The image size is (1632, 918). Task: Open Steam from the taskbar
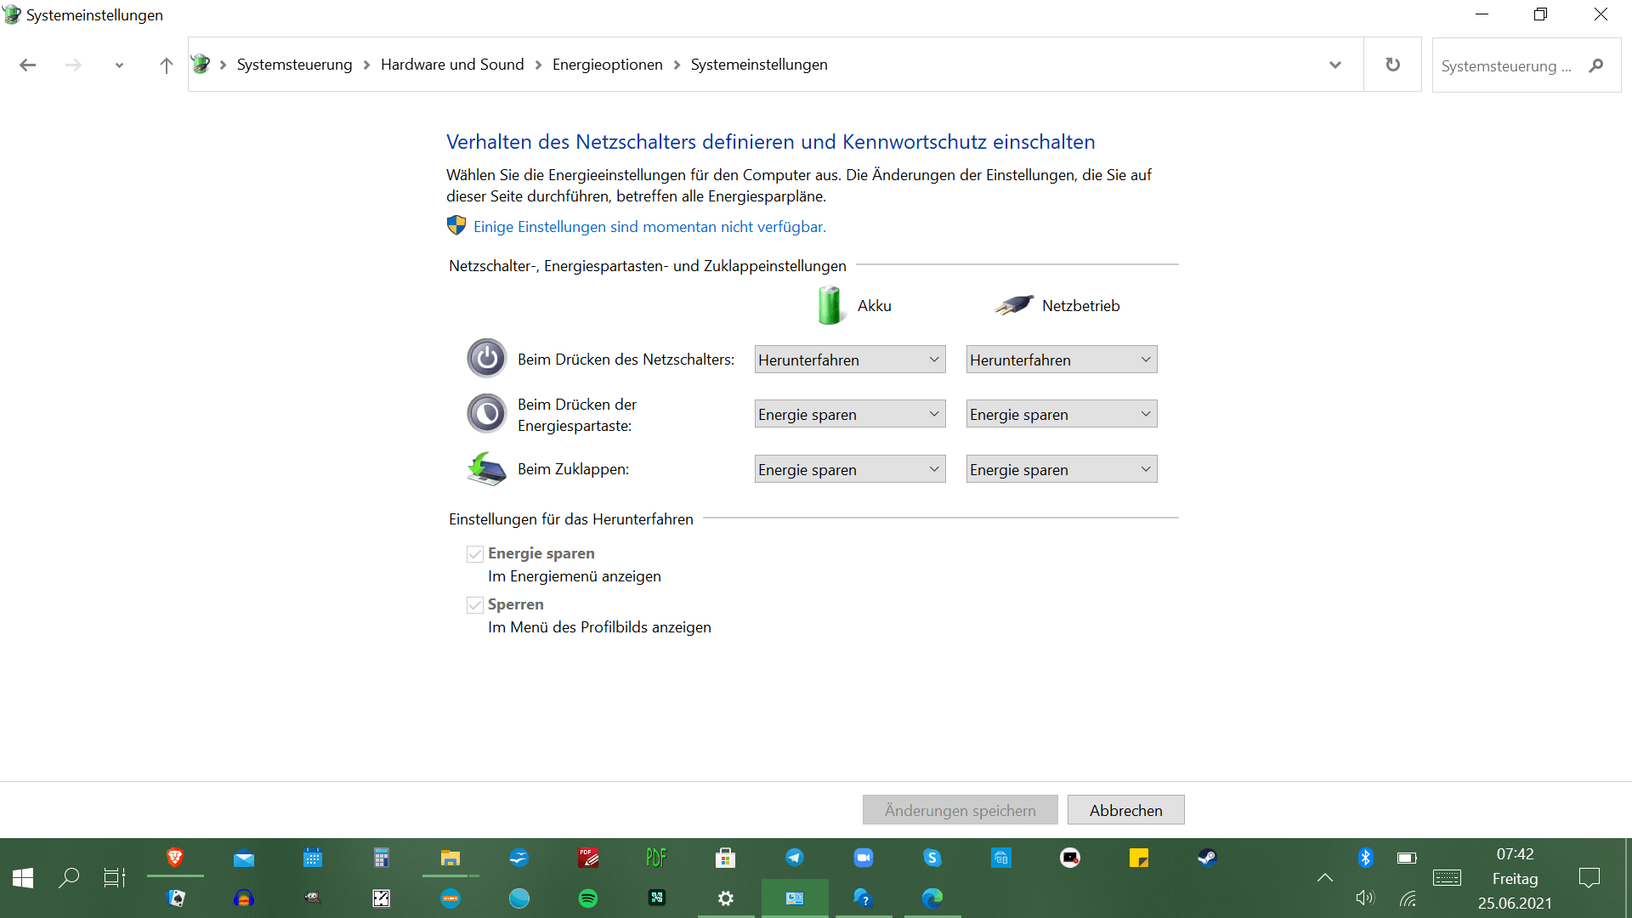click(x=1207, y=858)
